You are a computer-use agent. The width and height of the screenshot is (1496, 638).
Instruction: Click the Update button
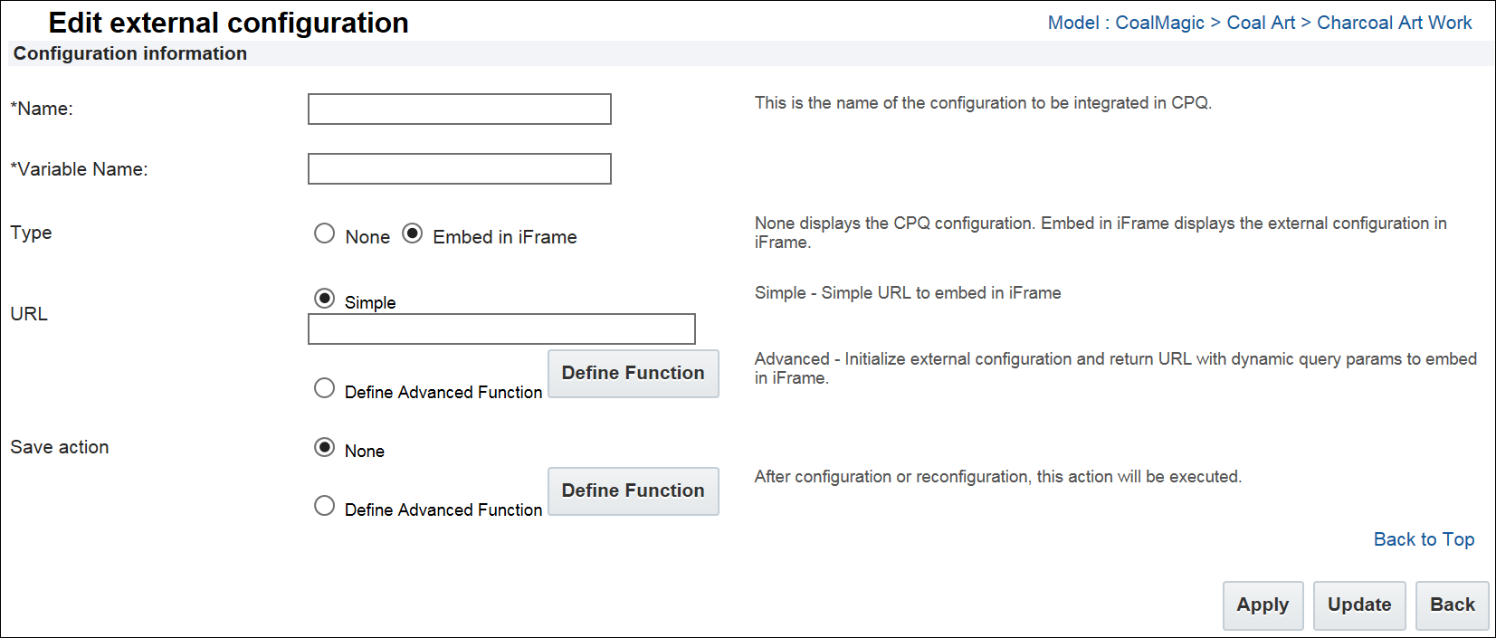click(1358, 605)
